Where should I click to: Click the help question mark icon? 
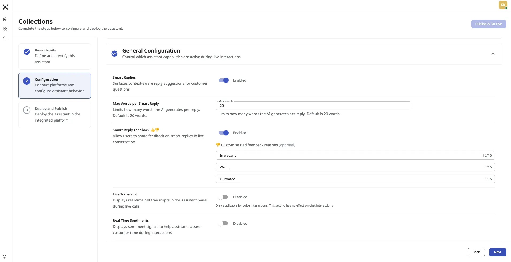5,257
